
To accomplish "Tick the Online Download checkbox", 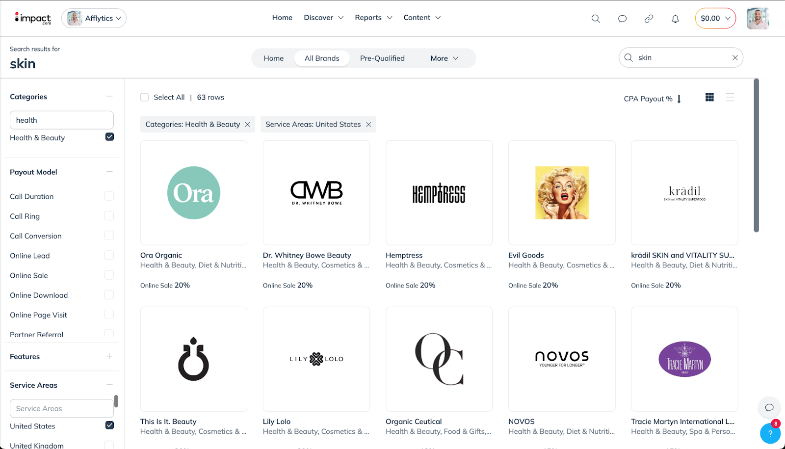I will [x=109, y=294].
